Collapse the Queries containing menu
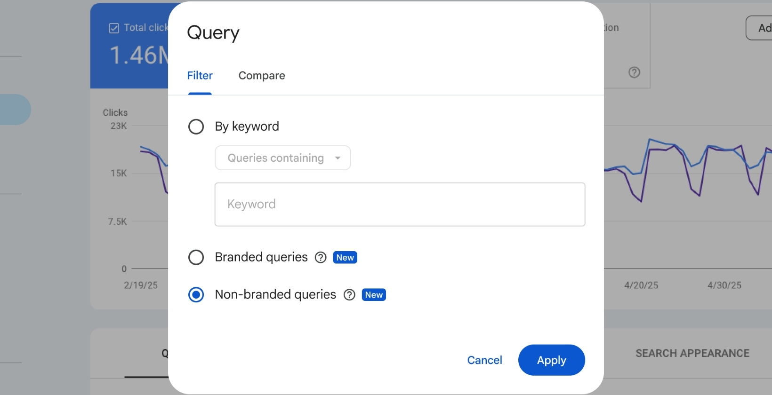This screenshot has width=772, height=395. point(282,158)
